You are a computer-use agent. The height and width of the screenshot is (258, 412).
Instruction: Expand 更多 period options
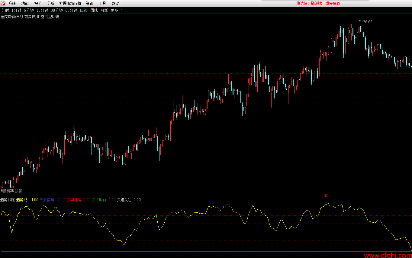[x=114, y=11]
